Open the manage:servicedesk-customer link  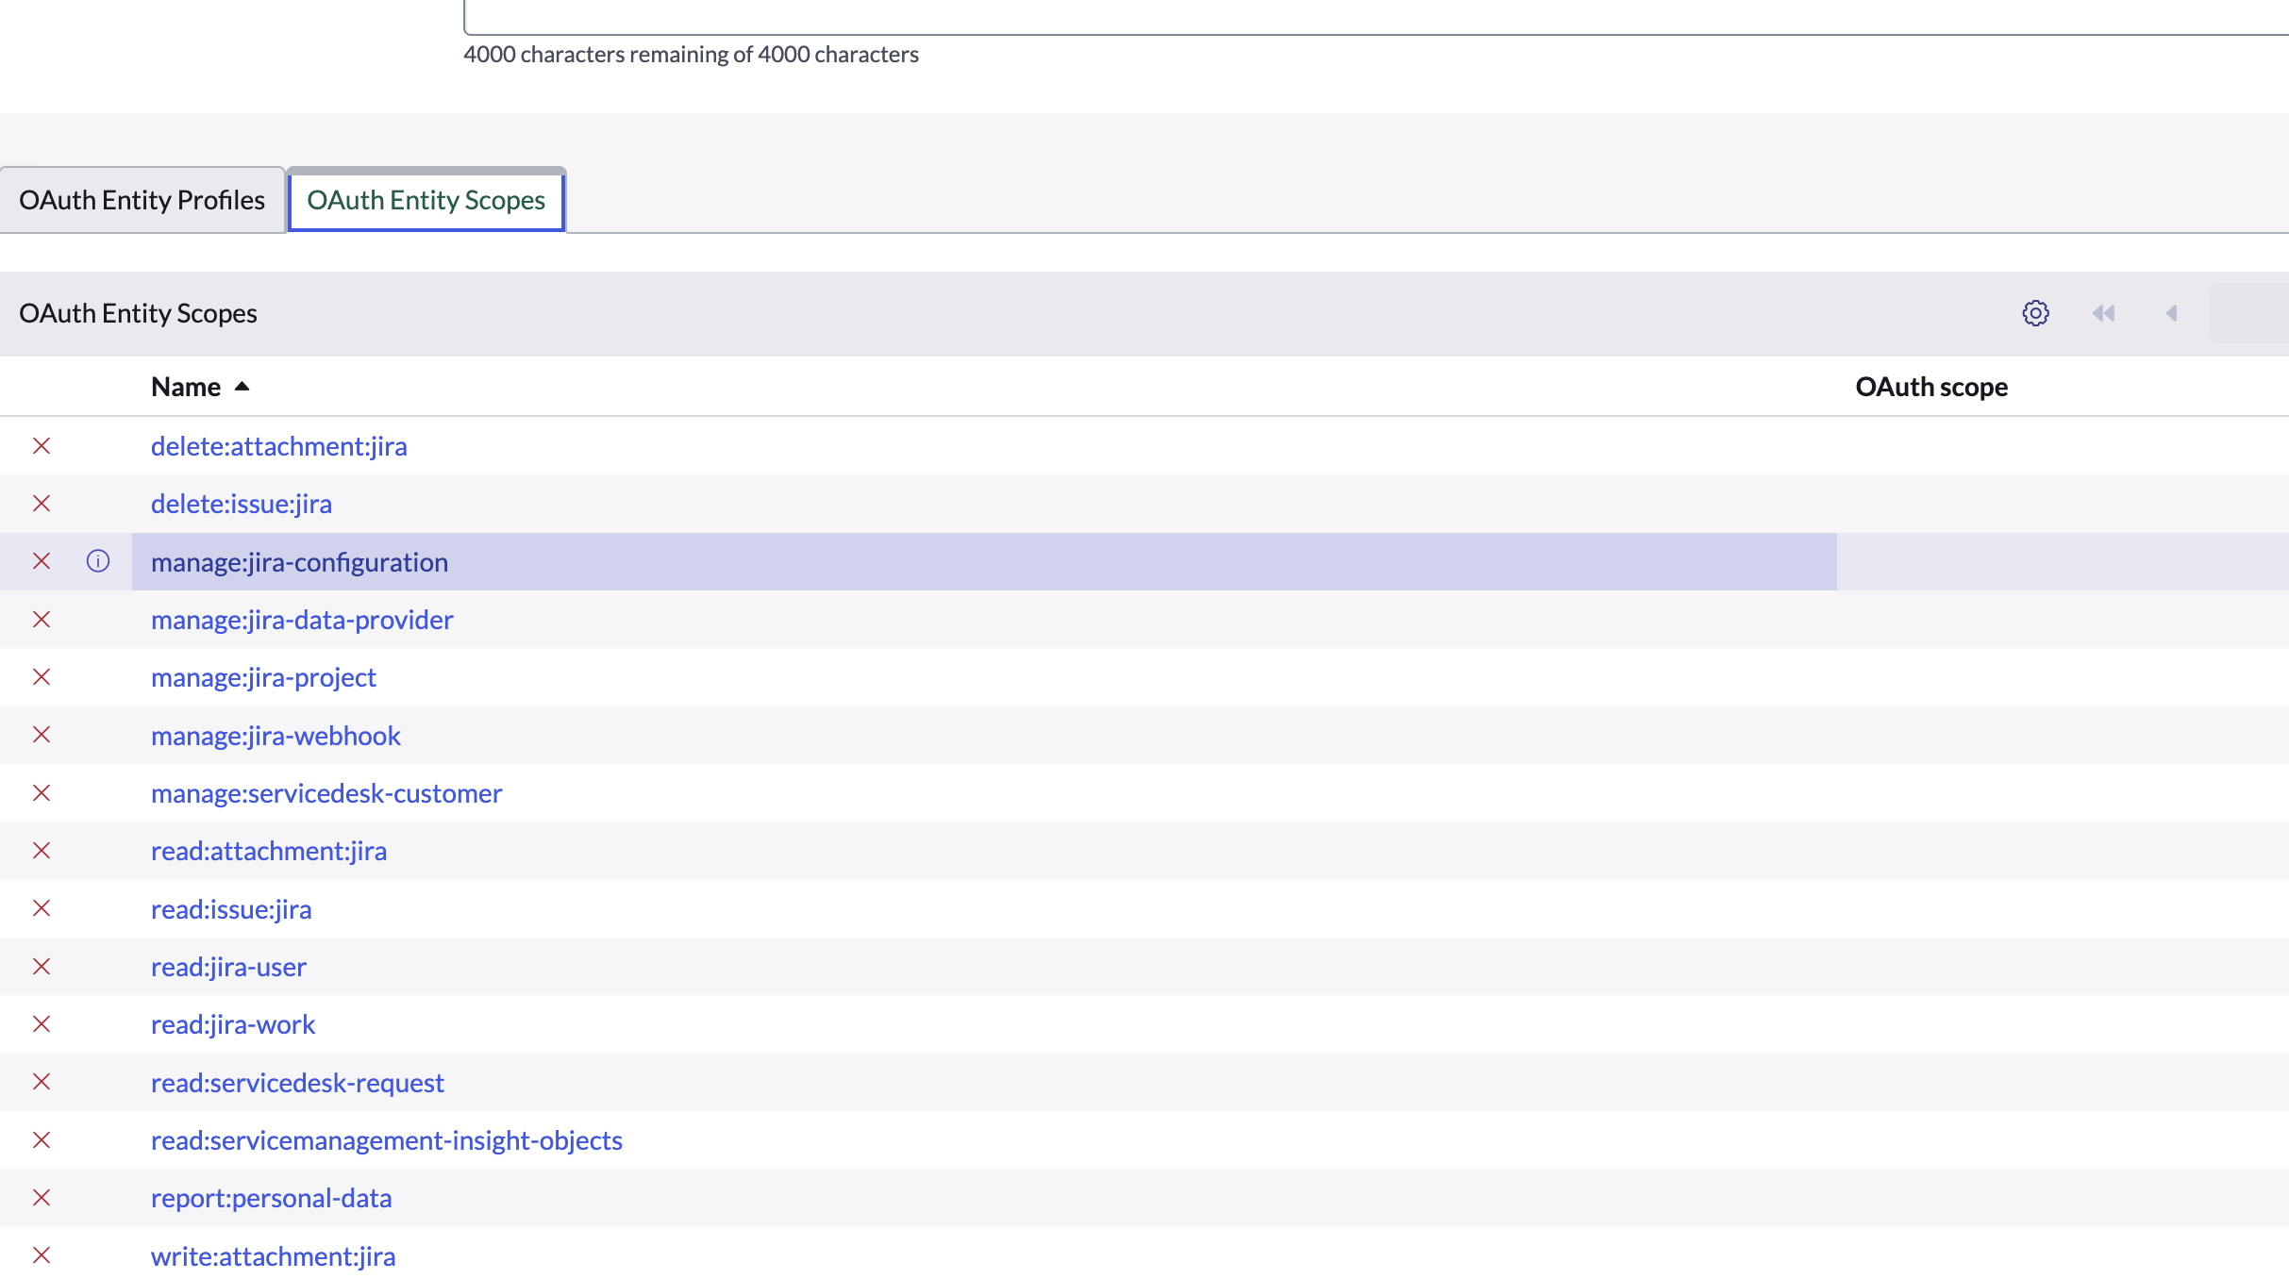point(326,793)
